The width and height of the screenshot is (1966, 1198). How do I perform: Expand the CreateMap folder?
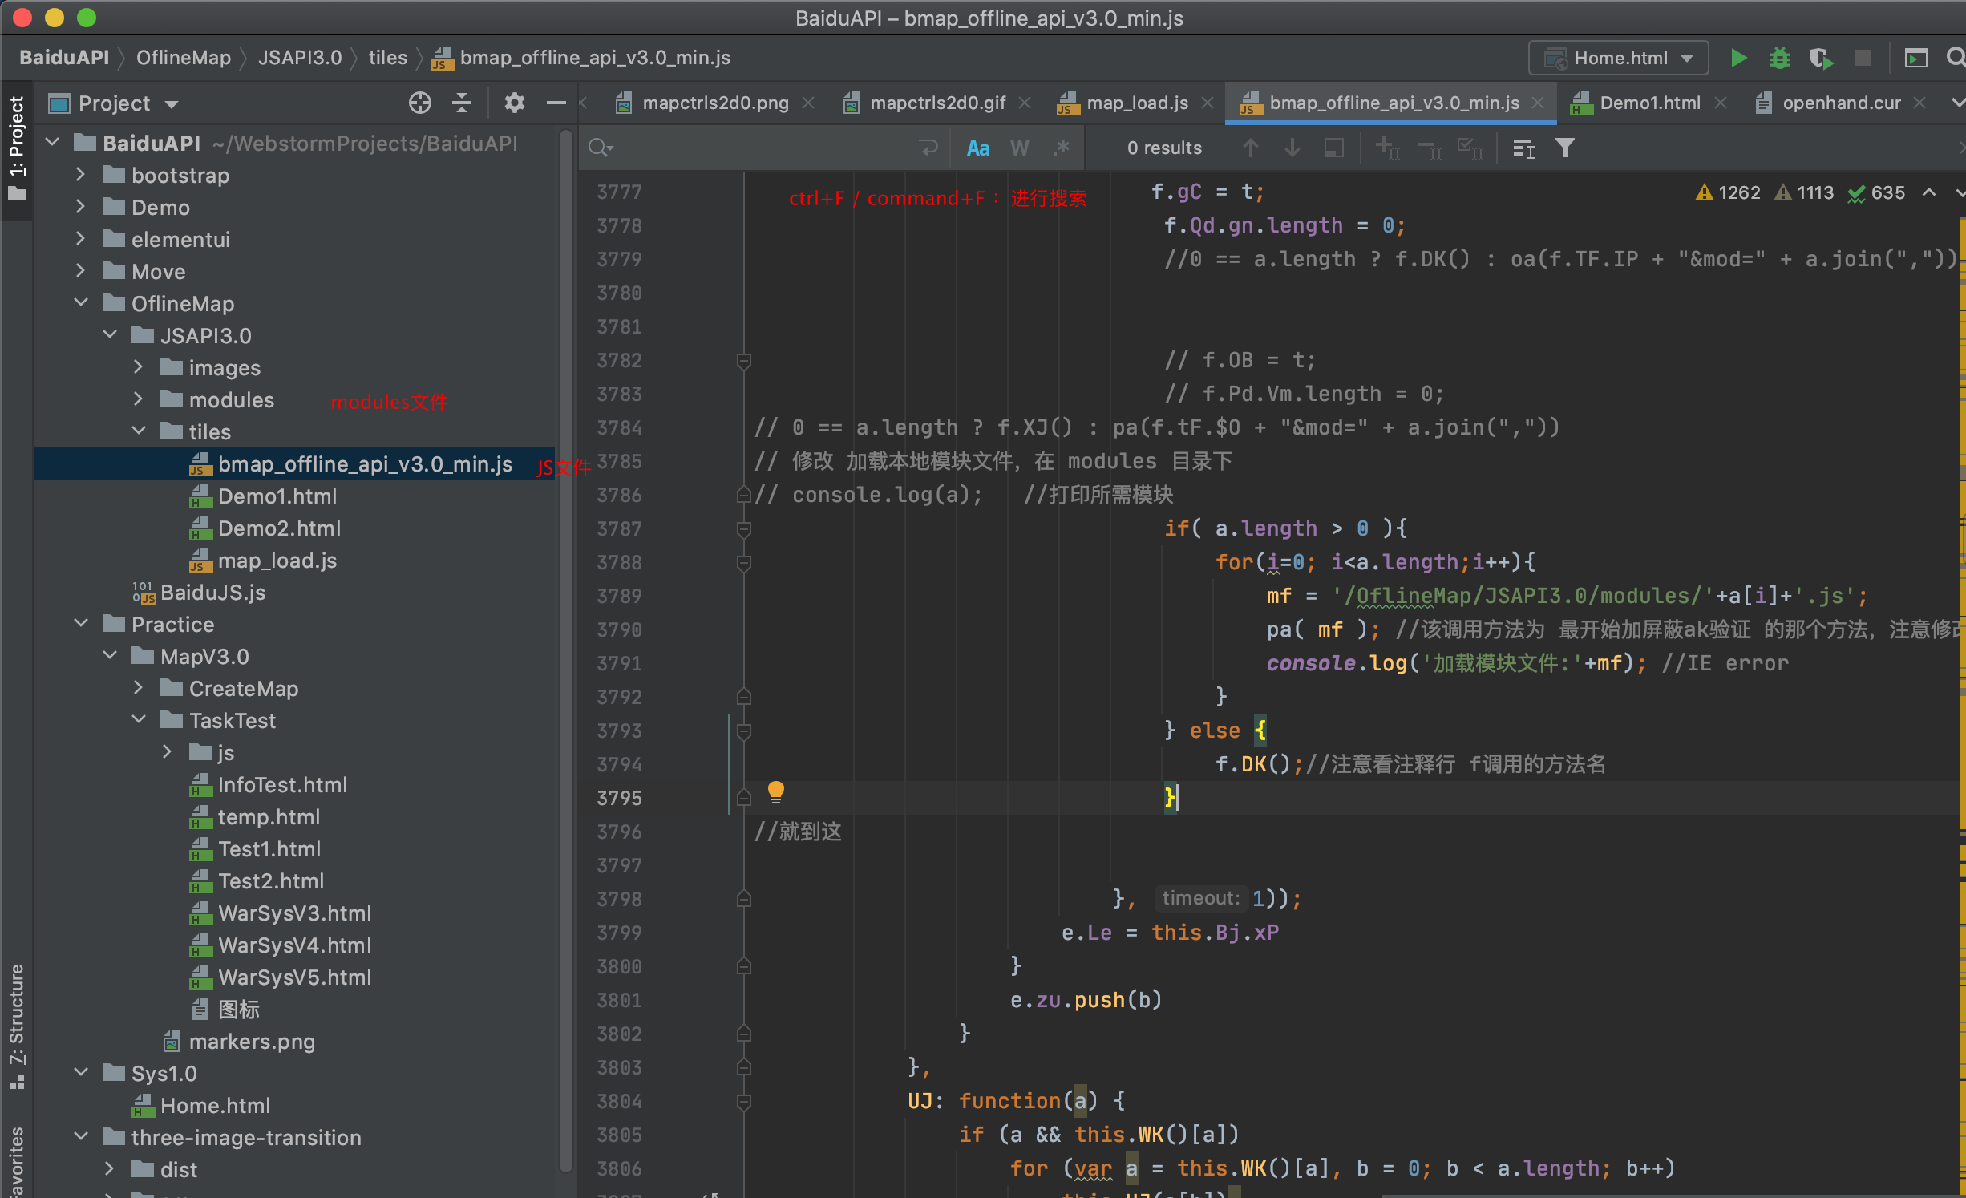138,688
